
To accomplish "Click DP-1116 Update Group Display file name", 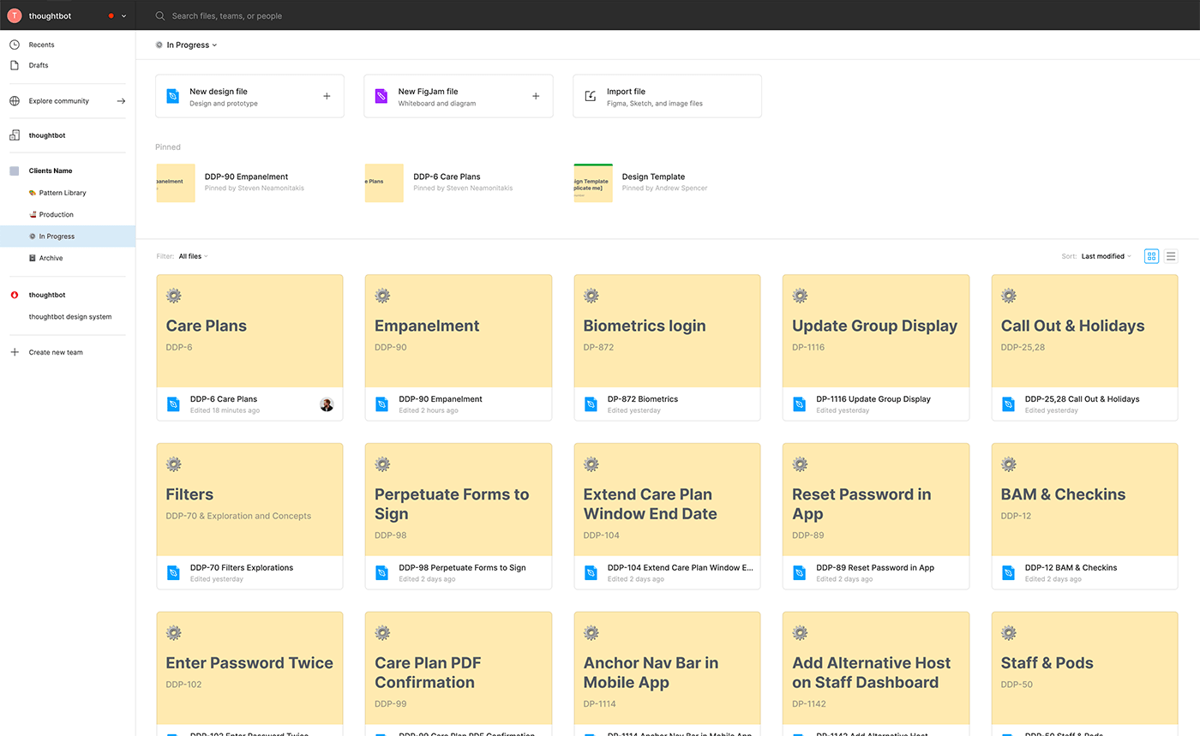I will tap(873, 399).
